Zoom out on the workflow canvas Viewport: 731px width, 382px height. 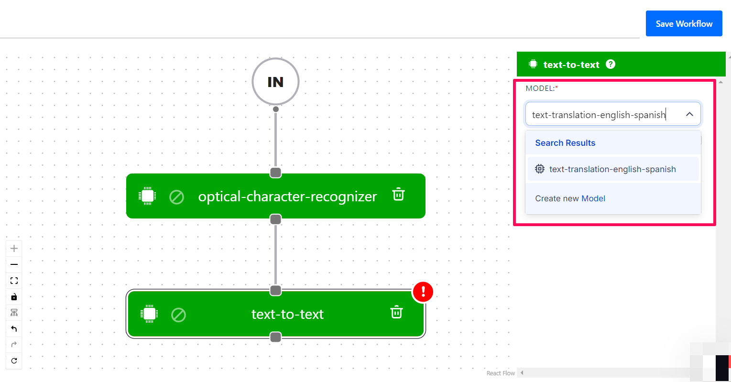click(x=14, y=264)
